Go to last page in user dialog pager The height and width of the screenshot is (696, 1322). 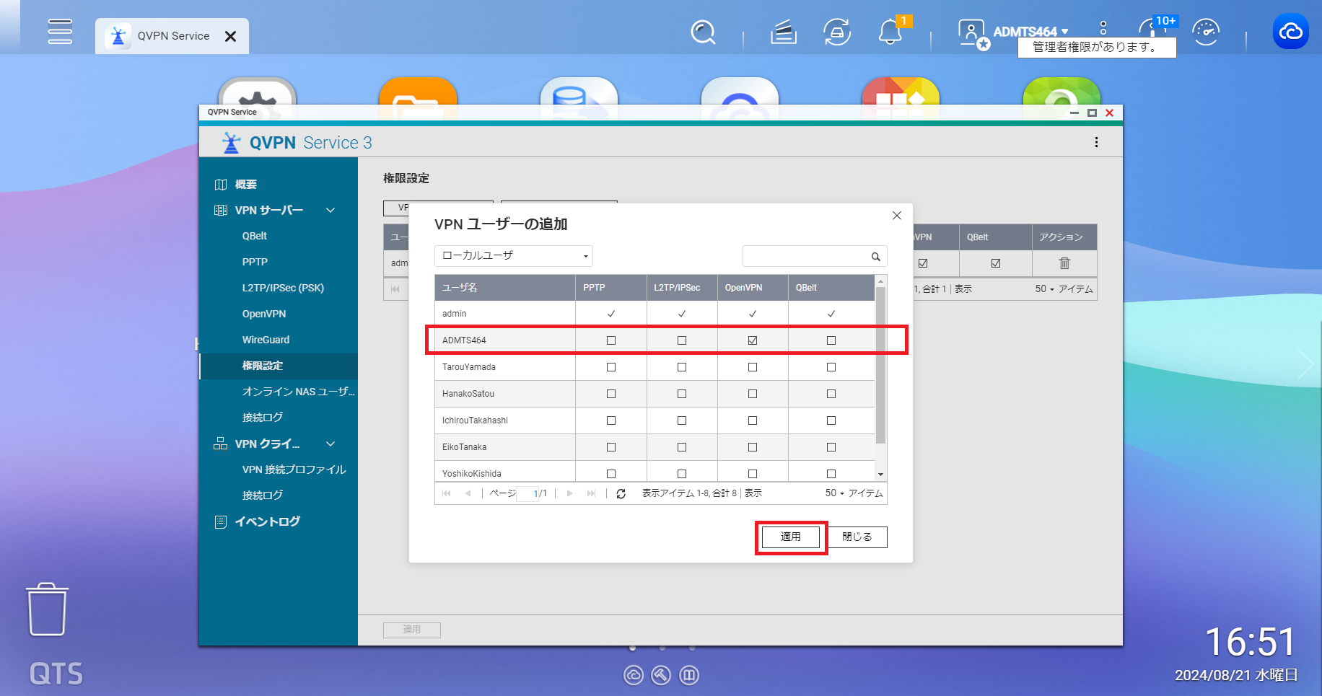coord(592,493)
